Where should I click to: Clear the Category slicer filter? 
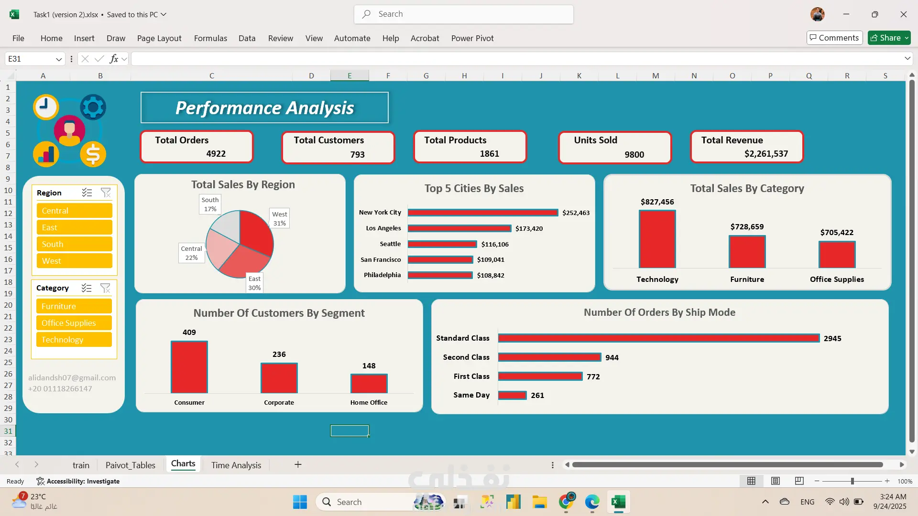tap(106, 288)
